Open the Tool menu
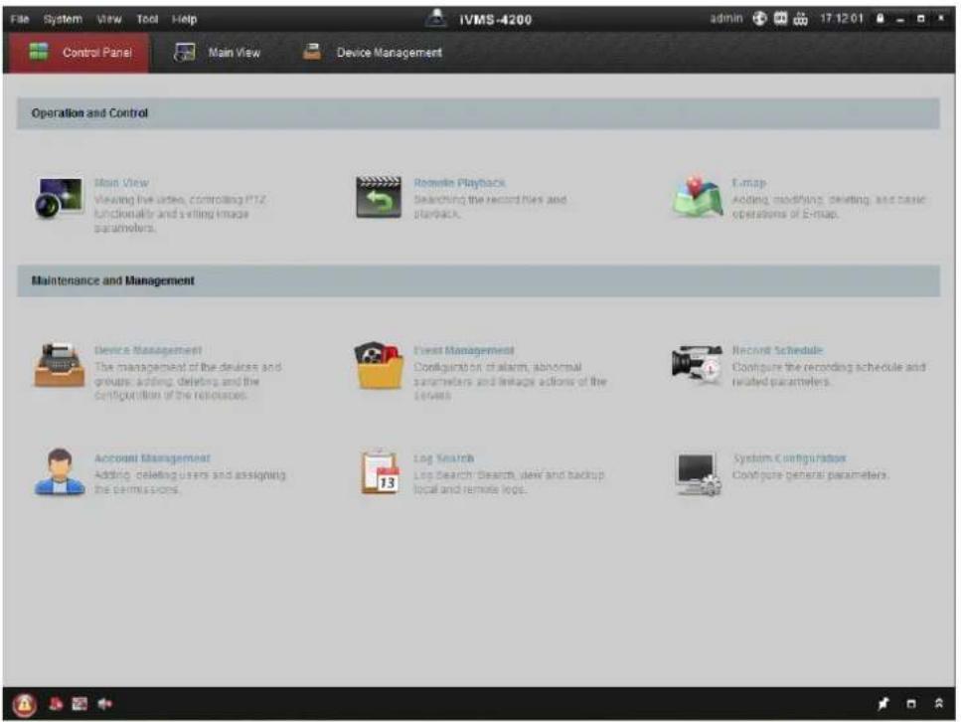This screenshot has width=961, height=722. coord(147,19)
